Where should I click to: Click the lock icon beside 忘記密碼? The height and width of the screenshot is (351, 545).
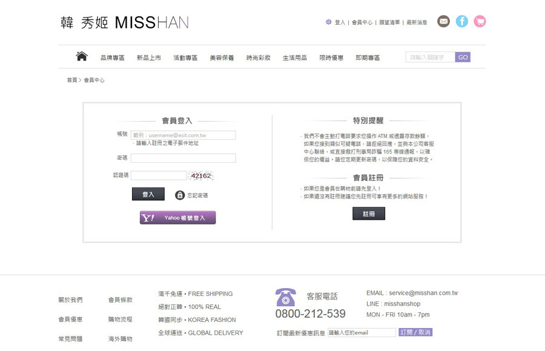click(180, 195)
